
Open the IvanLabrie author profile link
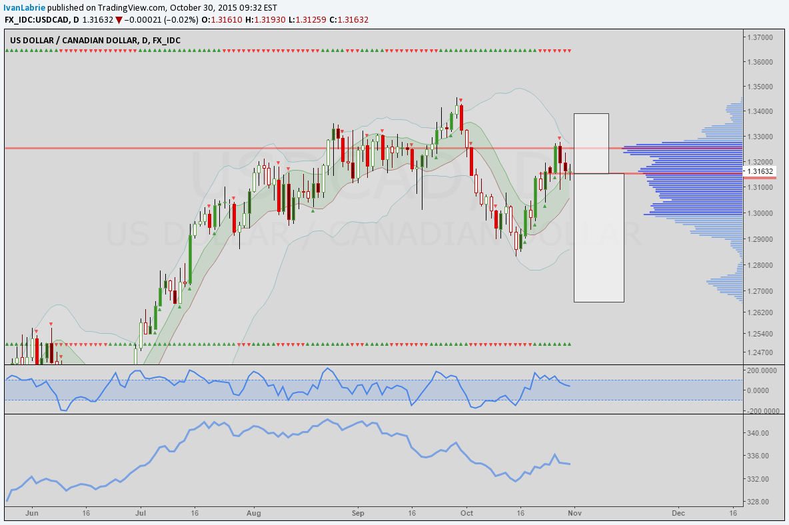pos(24,7)
